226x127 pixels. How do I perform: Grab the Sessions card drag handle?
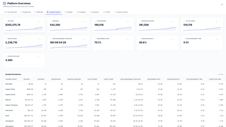[51, 21]
